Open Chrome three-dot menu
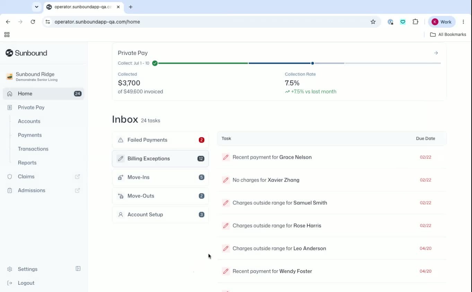The height and width of the screenshot is (292, 472). coord(463,22)
